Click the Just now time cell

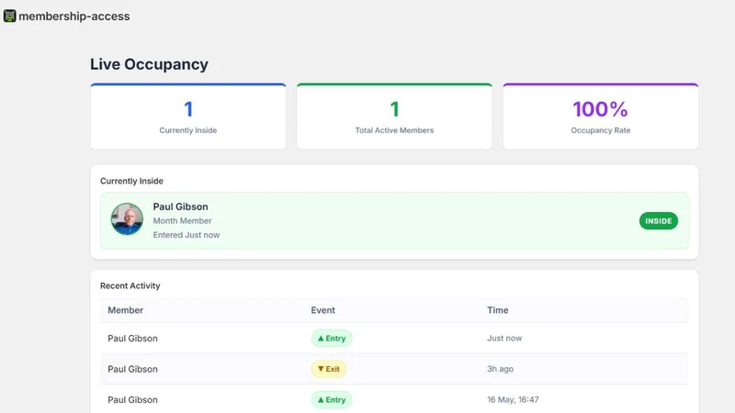pyautogui.click(x=504, y=338)
